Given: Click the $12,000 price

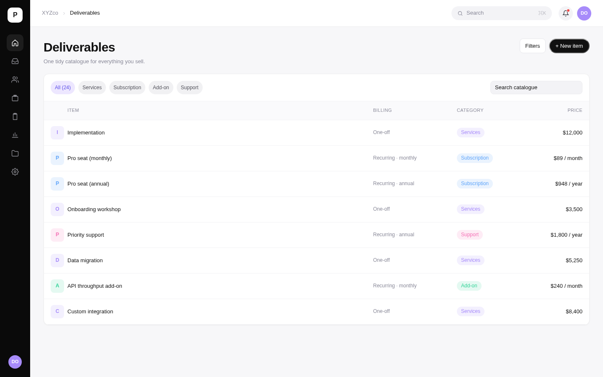Looking at the screenshot, I should pos(572,133).
